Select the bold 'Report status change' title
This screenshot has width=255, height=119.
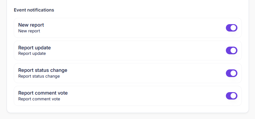click(43, 70)
